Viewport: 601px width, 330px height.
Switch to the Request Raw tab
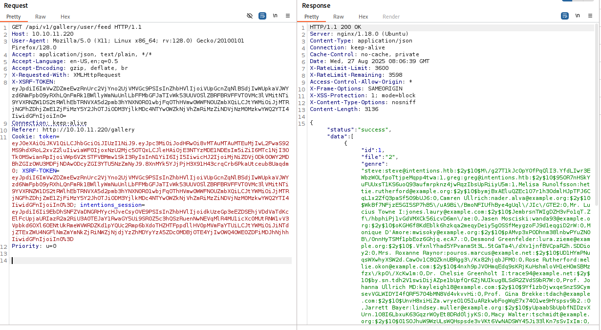(41, 17)
